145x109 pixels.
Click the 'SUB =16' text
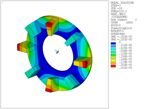[117, 8]
